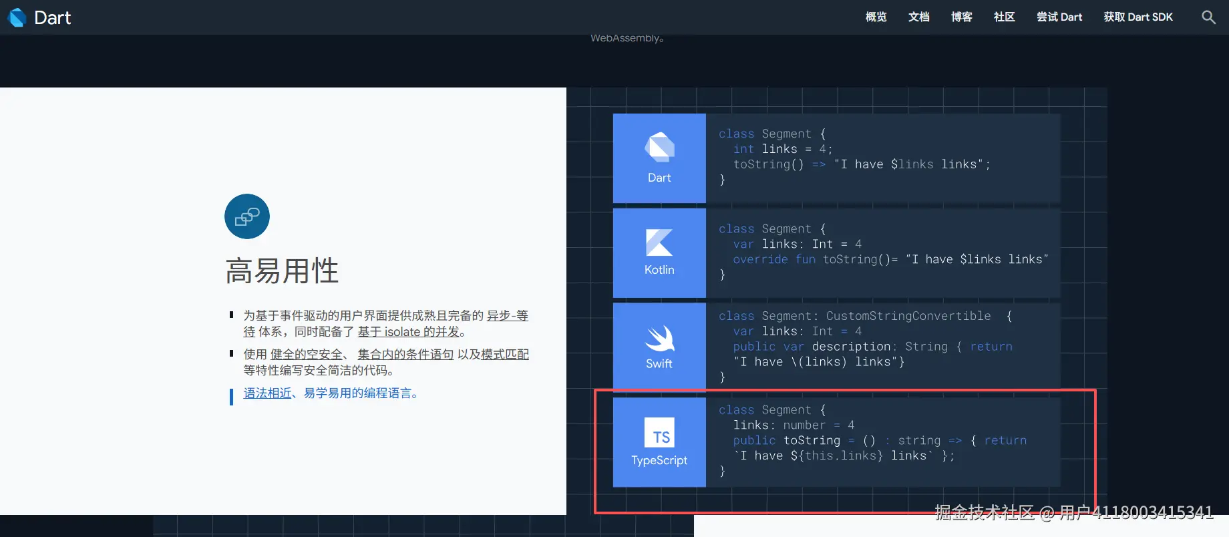Viewport: 1229px width, 537px height.
Task: Open the 博客 menu item
Action: coord(962,17)
